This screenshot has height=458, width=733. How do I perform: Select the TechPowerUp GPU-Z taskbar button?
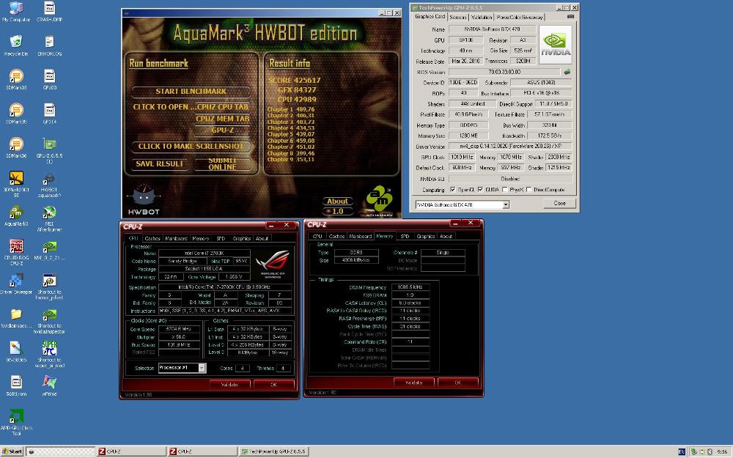click(273, 451)
